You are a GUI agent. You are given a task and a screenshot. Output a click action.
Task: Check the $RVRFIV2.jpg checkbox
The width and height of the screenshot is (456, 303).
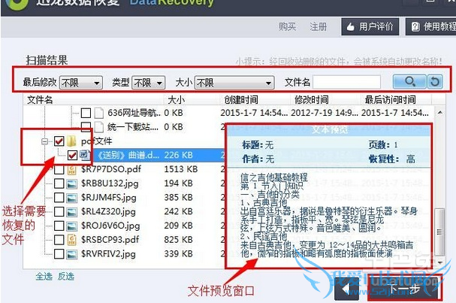tap(59, 254)
